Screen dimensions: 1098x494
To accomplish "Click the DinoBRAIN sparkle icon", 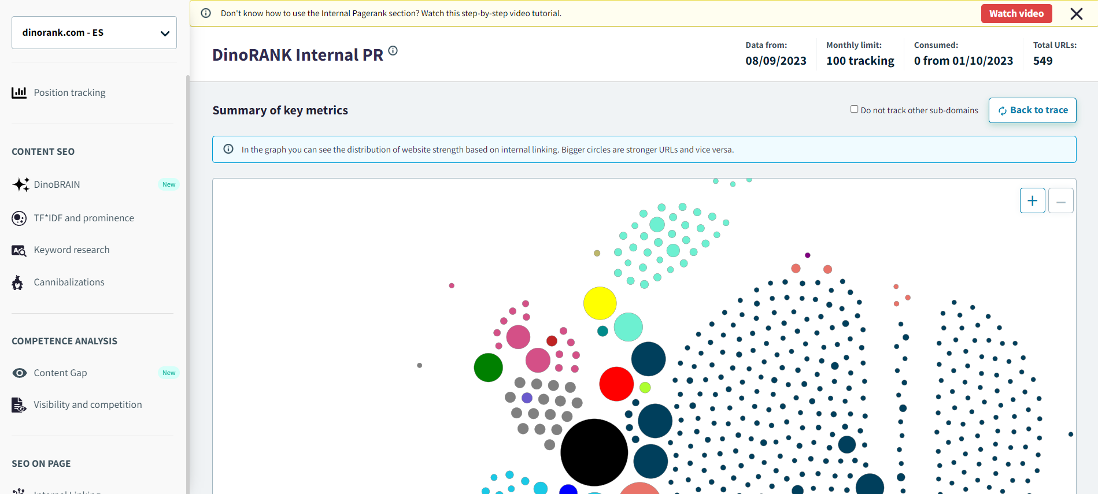I will 20,184.
